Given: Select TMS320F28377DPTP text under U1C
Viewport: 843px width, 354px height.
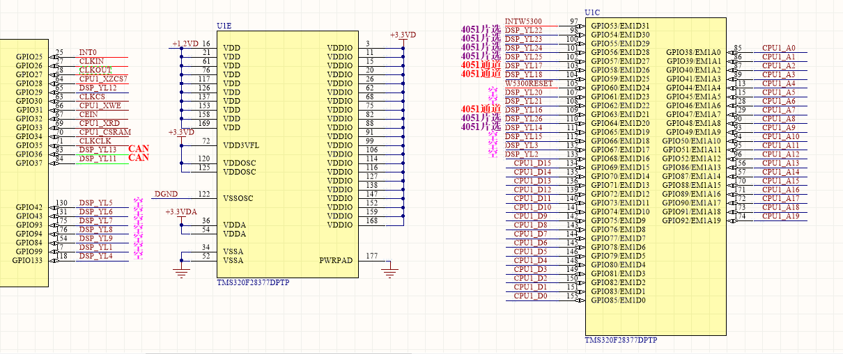Looking at the screenshot, I should [621, 341].
